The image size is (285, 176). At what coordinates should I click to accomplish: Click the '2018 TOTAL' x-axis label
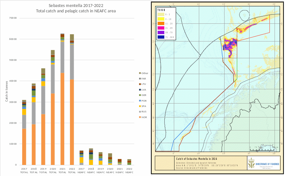(x=34, y=171)
